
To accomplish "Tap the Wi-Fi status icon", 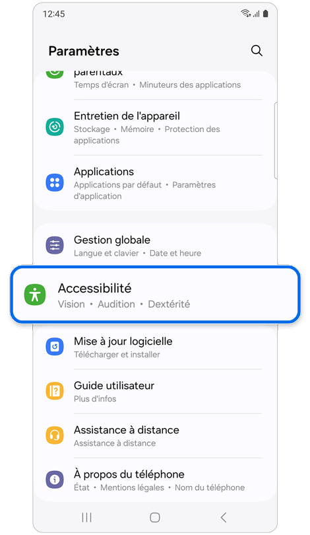I will coord(245,13).
